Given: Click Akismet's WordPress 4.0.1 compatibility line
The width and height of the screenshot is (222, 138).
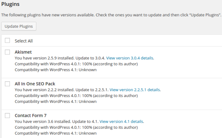Looking at the screenshot, I should point(76,64).
